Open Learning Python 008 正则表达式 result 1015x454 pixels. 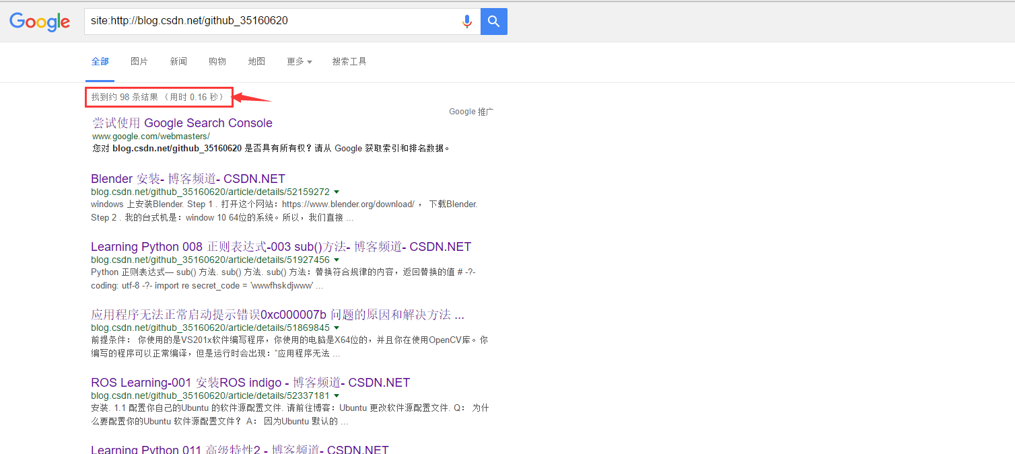281,247
